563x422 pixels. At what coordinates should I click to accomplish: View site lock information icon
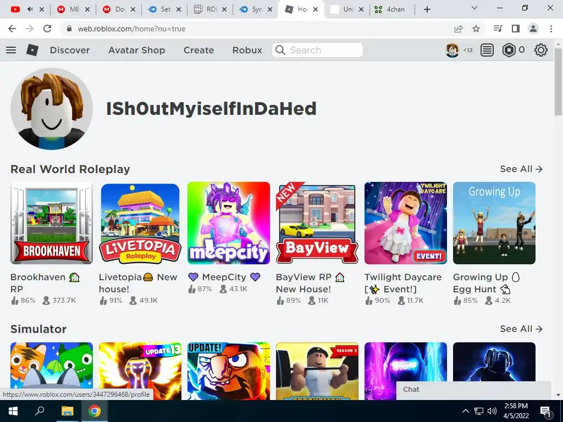(70, 29)
